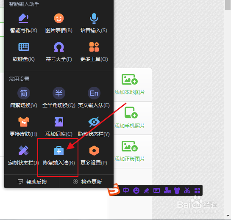The width and height of the screenshot is (231, 220).
Task: Click add dictionary (添加词库)
Action: point(59,126)
